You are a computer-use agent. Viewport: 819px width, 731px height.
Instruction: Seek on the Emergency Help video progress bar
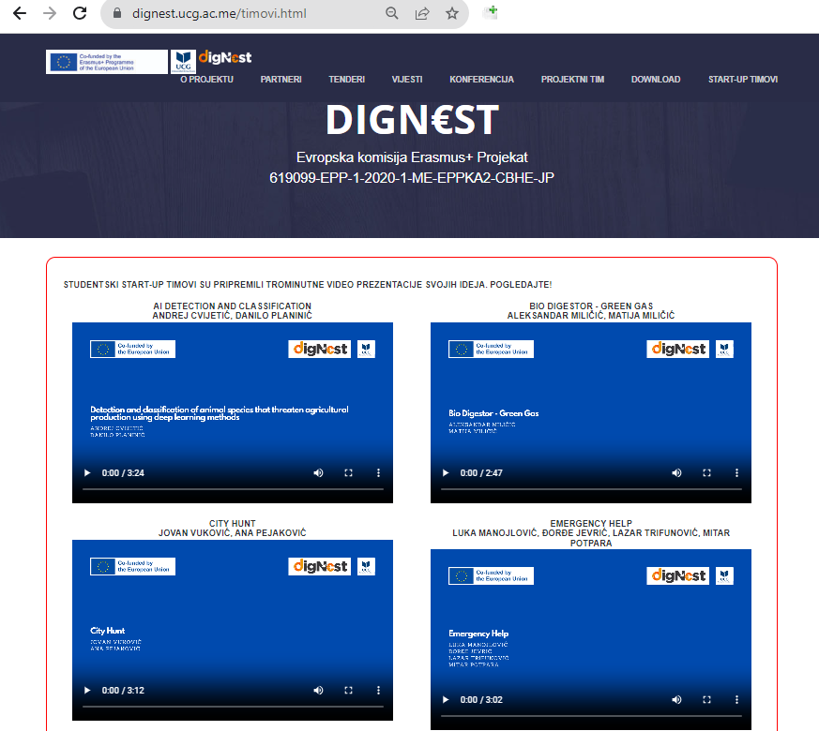[x=591, y=716]
